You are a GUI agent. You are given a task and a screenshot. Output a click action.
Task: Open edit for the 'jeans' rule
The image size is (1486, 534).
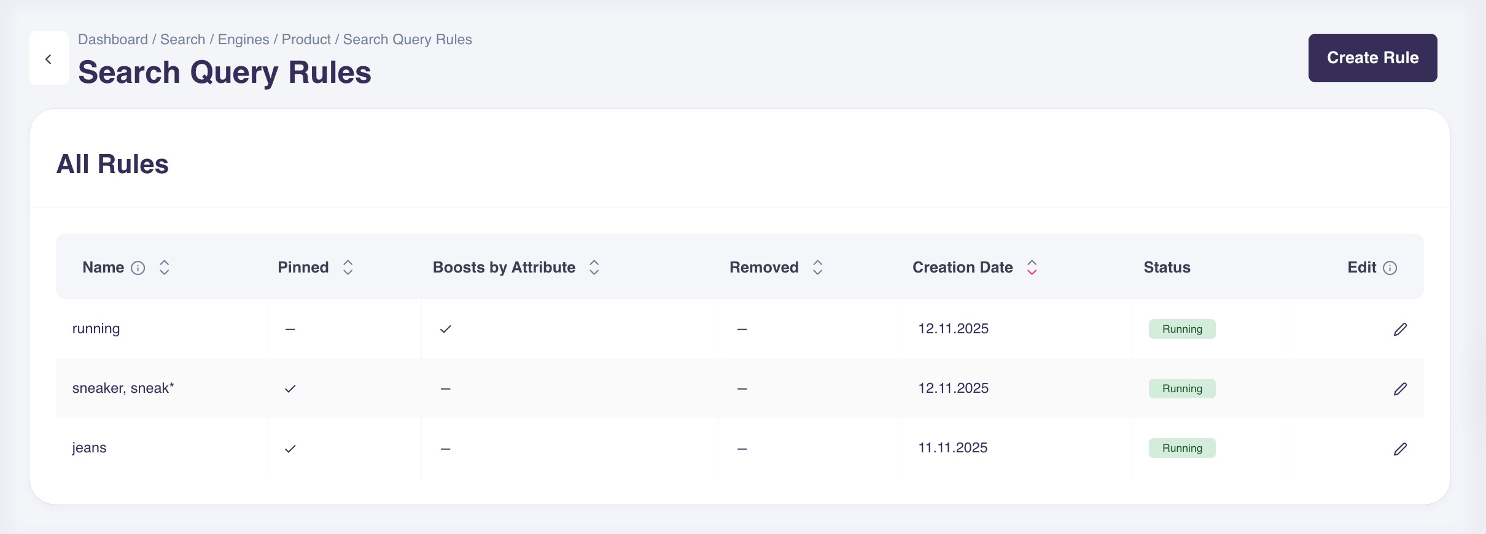tap(1400, 449)
